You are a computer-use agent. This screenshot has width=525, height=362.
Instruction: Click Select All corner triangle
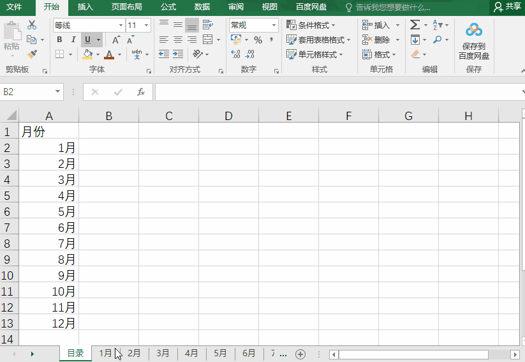tap(10, 116)
